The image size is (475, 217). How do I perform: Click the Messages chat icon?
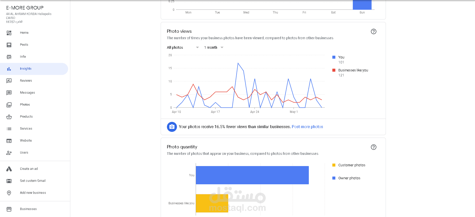(9, 93)
